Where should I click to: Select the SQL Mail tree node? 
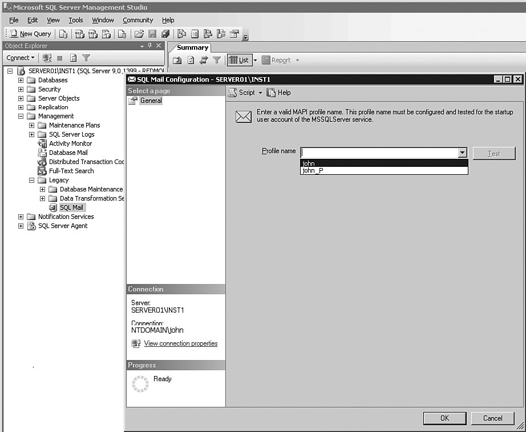71,207
